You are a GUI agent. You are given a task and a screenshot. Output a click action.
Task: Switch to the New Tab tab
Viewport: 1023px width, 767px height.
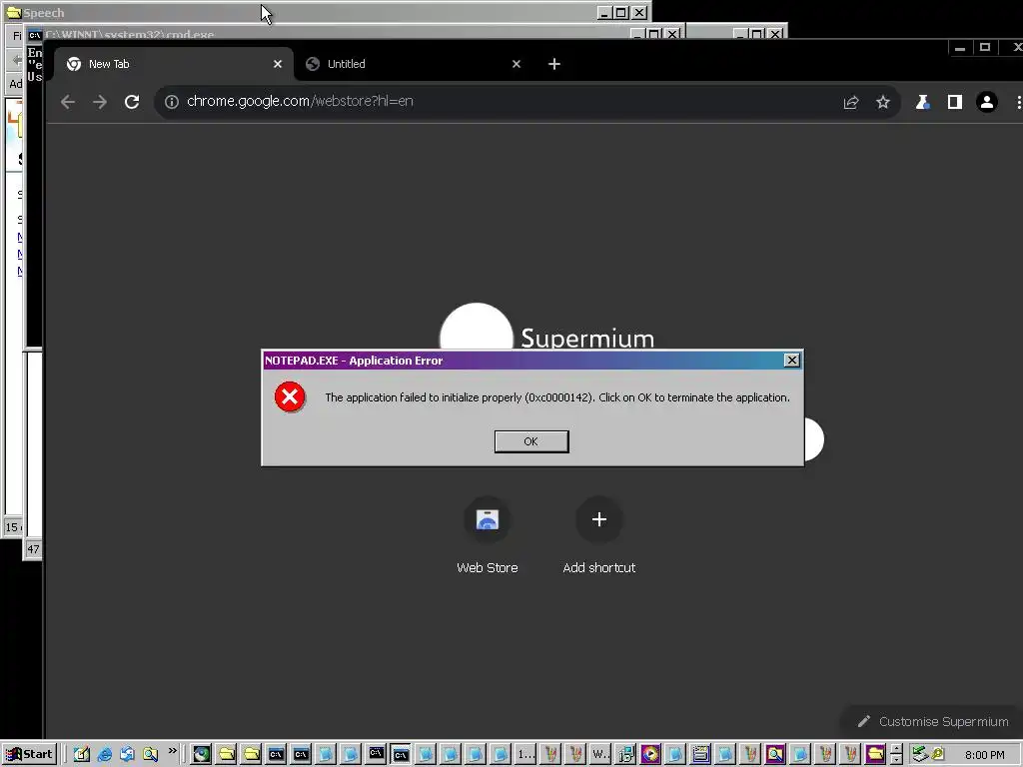tap(173, 64)
